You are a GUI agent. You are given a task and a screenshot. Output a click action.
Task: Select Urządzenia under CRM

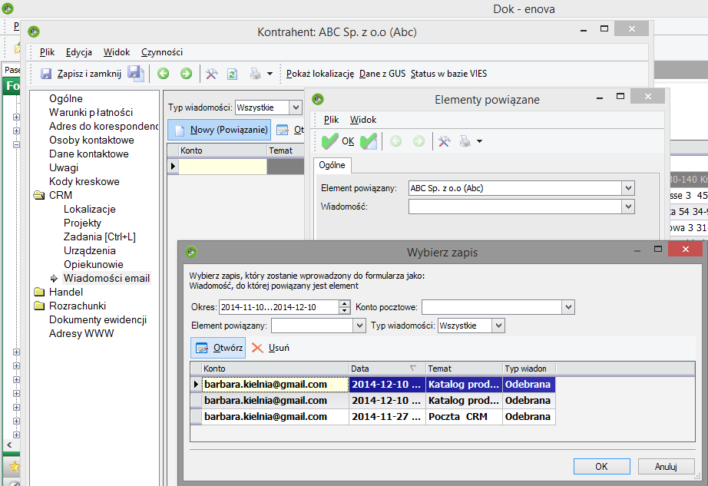pos(90,250)
